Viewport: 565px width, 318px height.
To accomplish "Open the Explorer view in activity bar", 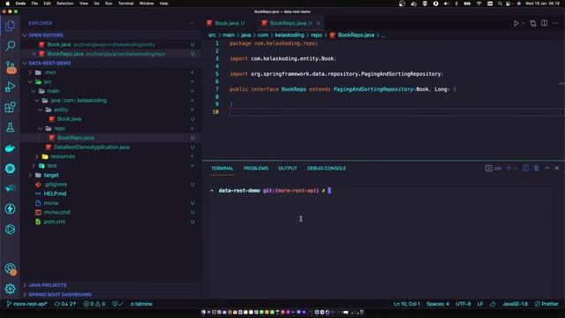I will click(x=10, y=26).
